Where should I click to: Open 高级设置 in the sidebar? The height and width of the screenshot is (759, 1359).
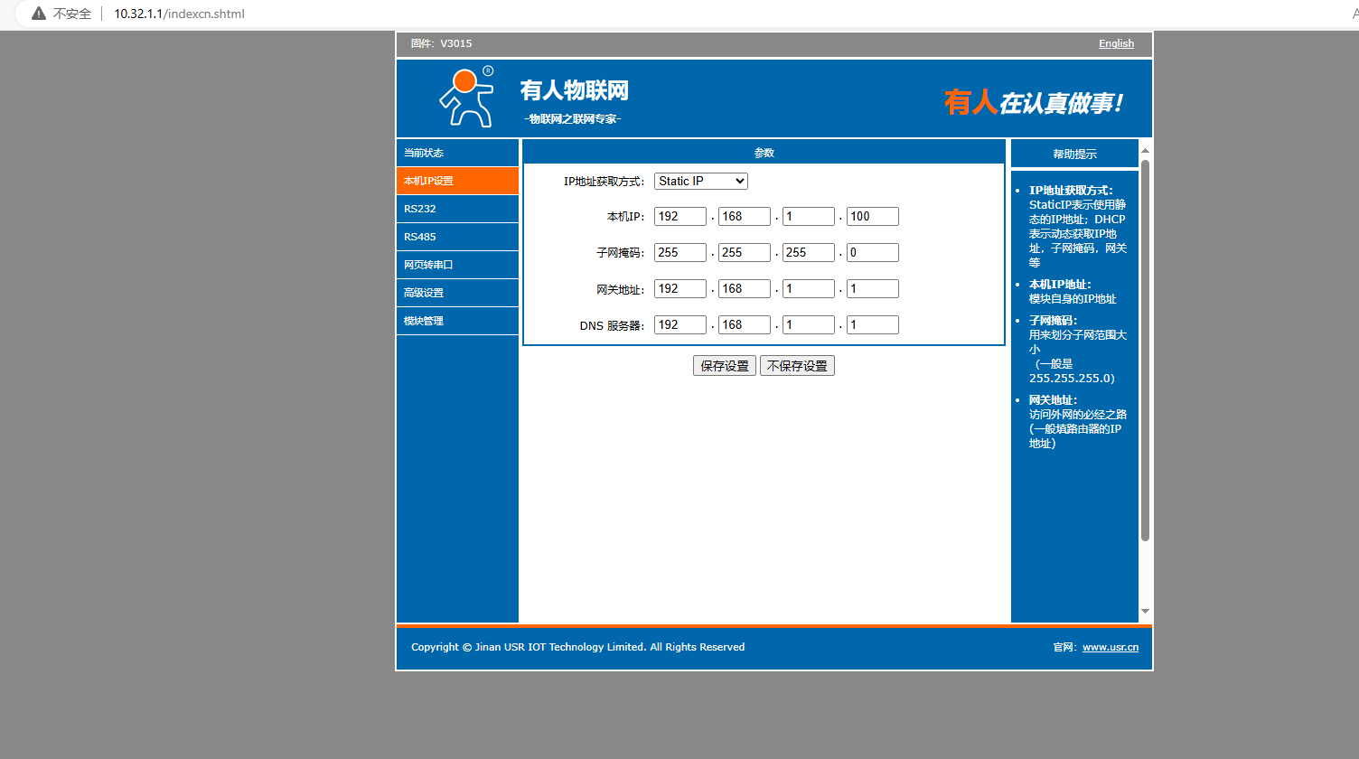pyautogui.click(x=457, y=293)
